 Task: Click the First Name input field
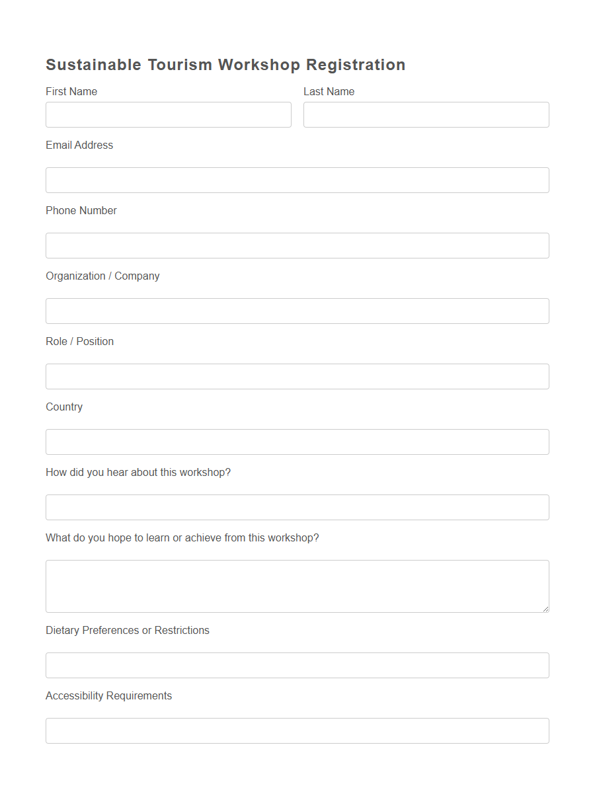coord(168,114)
